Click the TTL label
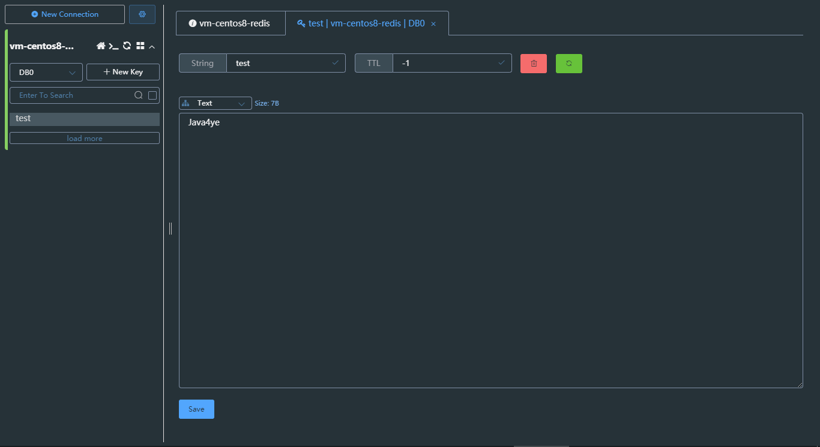Image resolution: width=820 pixels, height=447 pixels. [x=374, y=63]
